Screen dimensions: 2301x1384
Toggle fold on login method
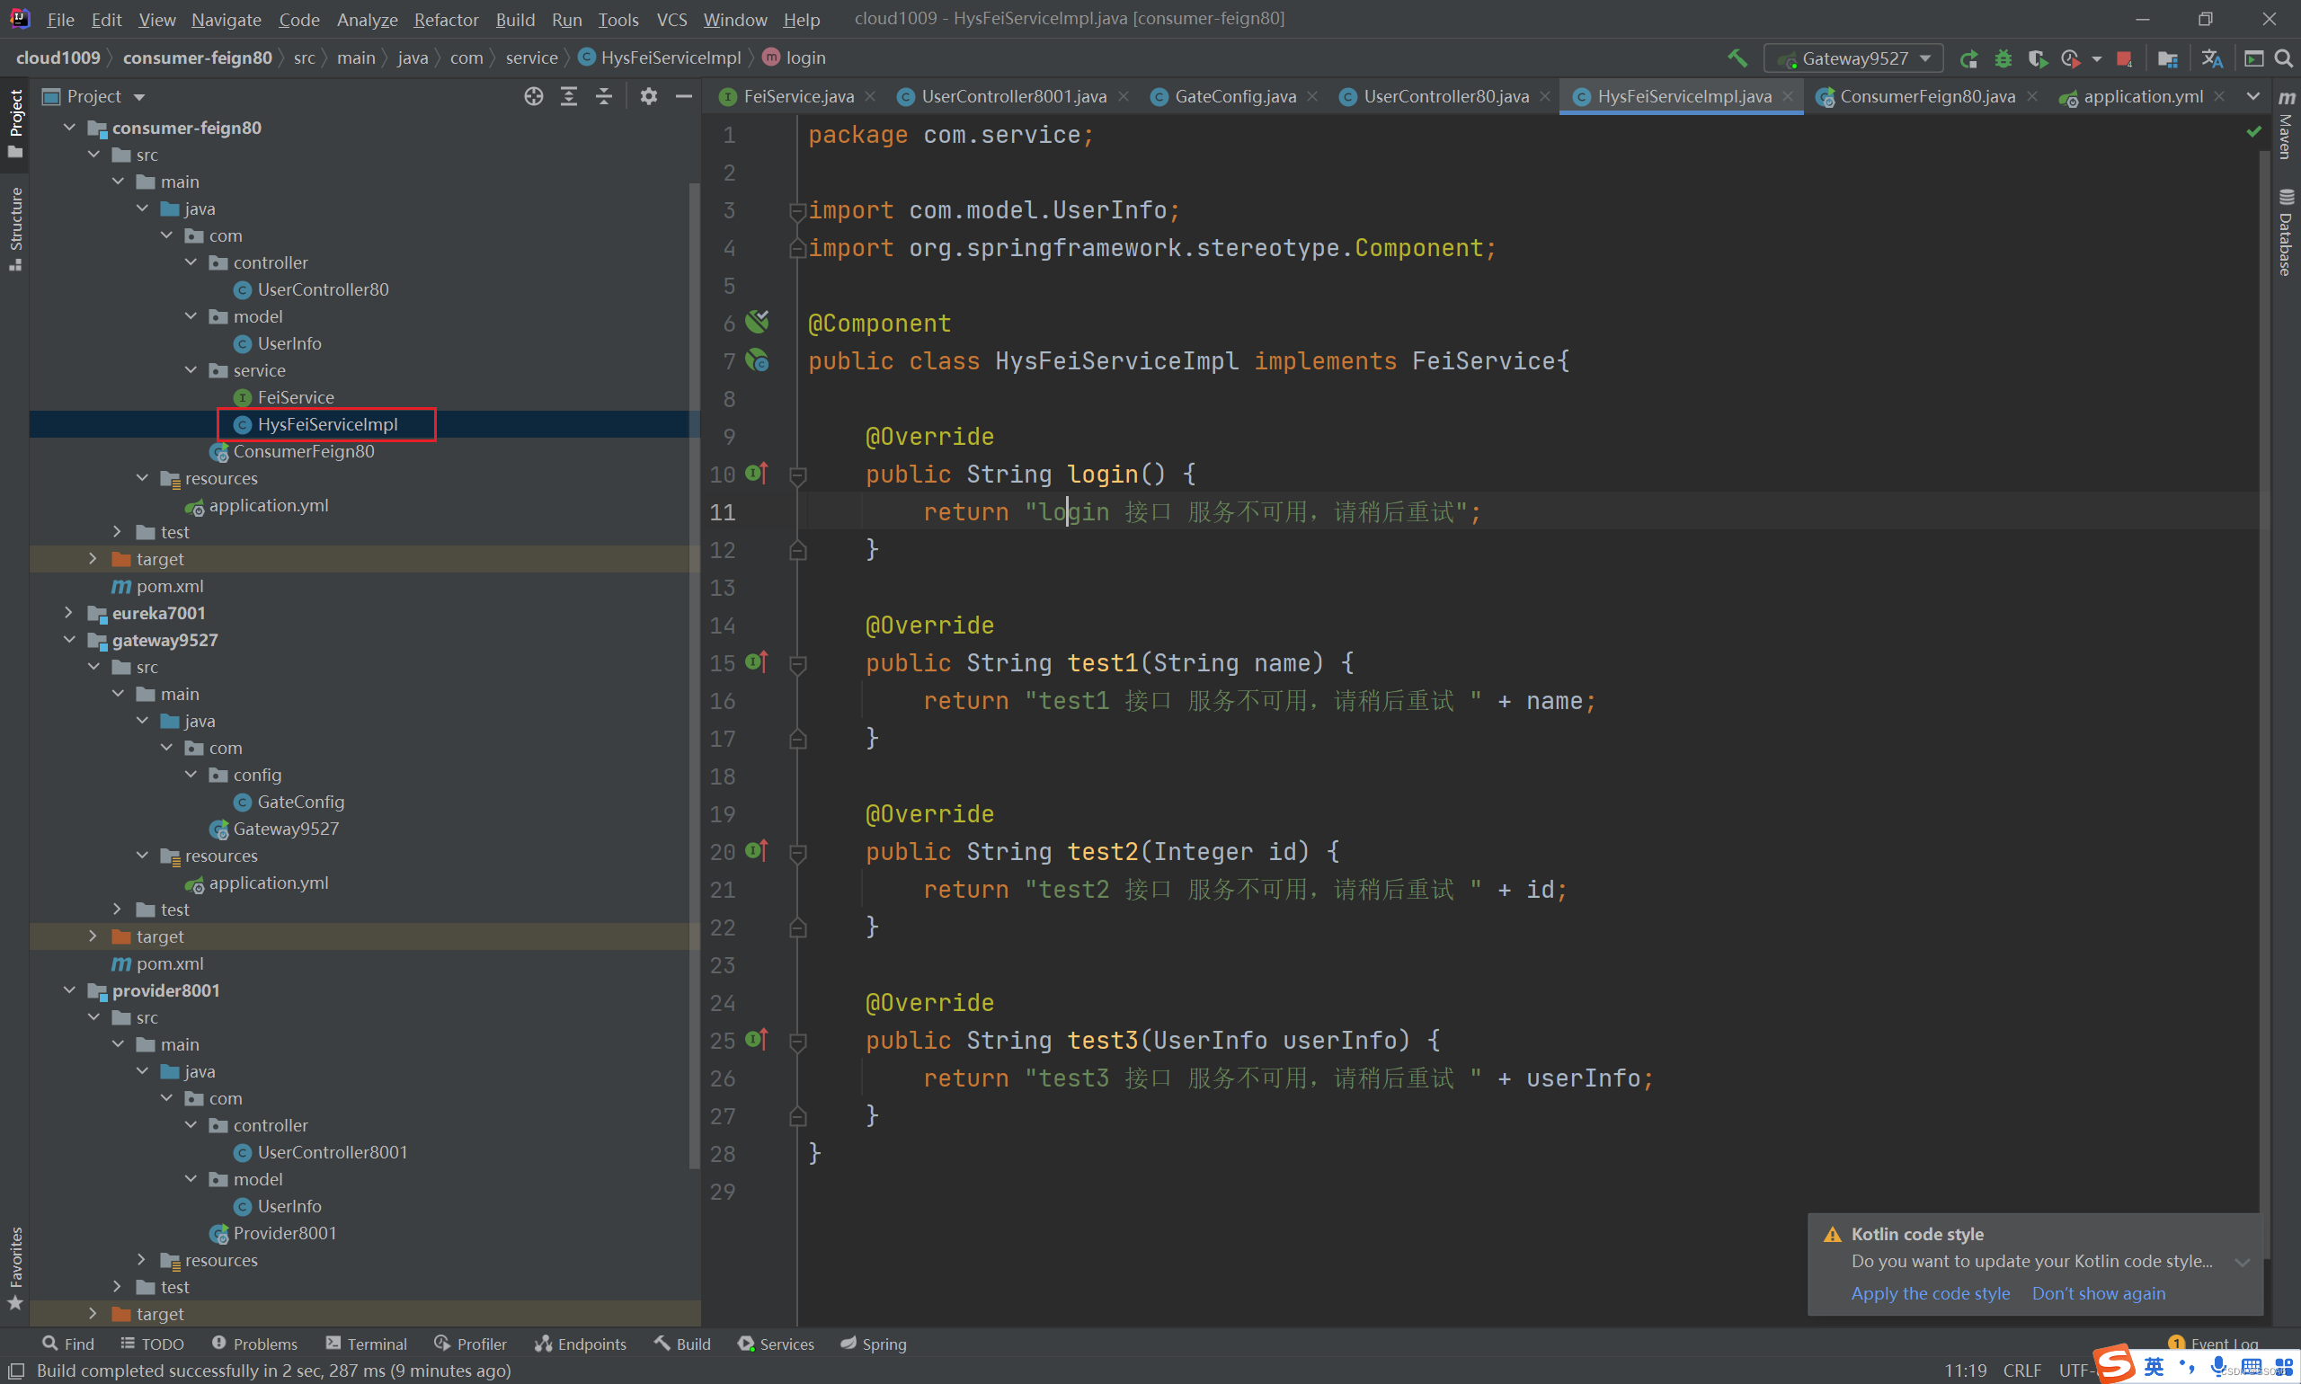pos(797,475)
